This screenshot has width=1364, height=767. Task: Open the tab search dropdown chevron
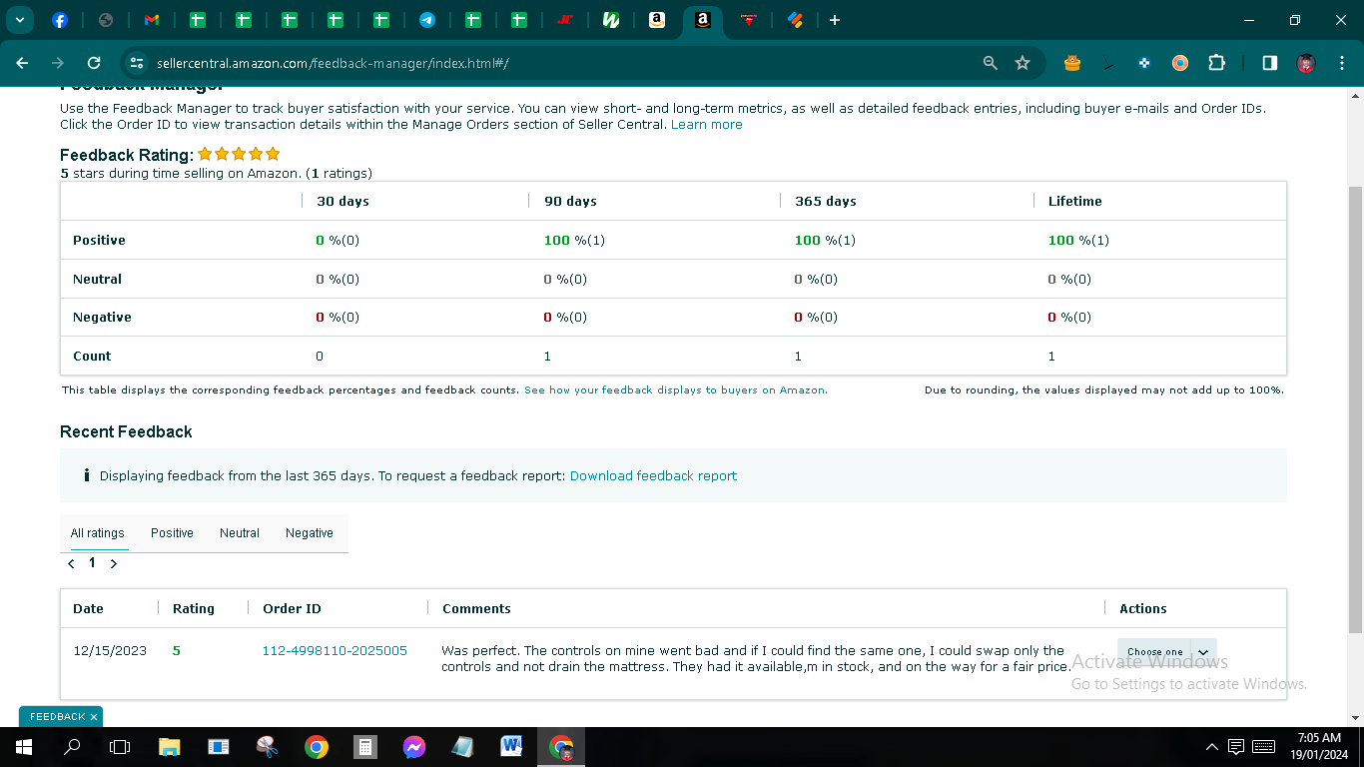[x=19, y=20]
